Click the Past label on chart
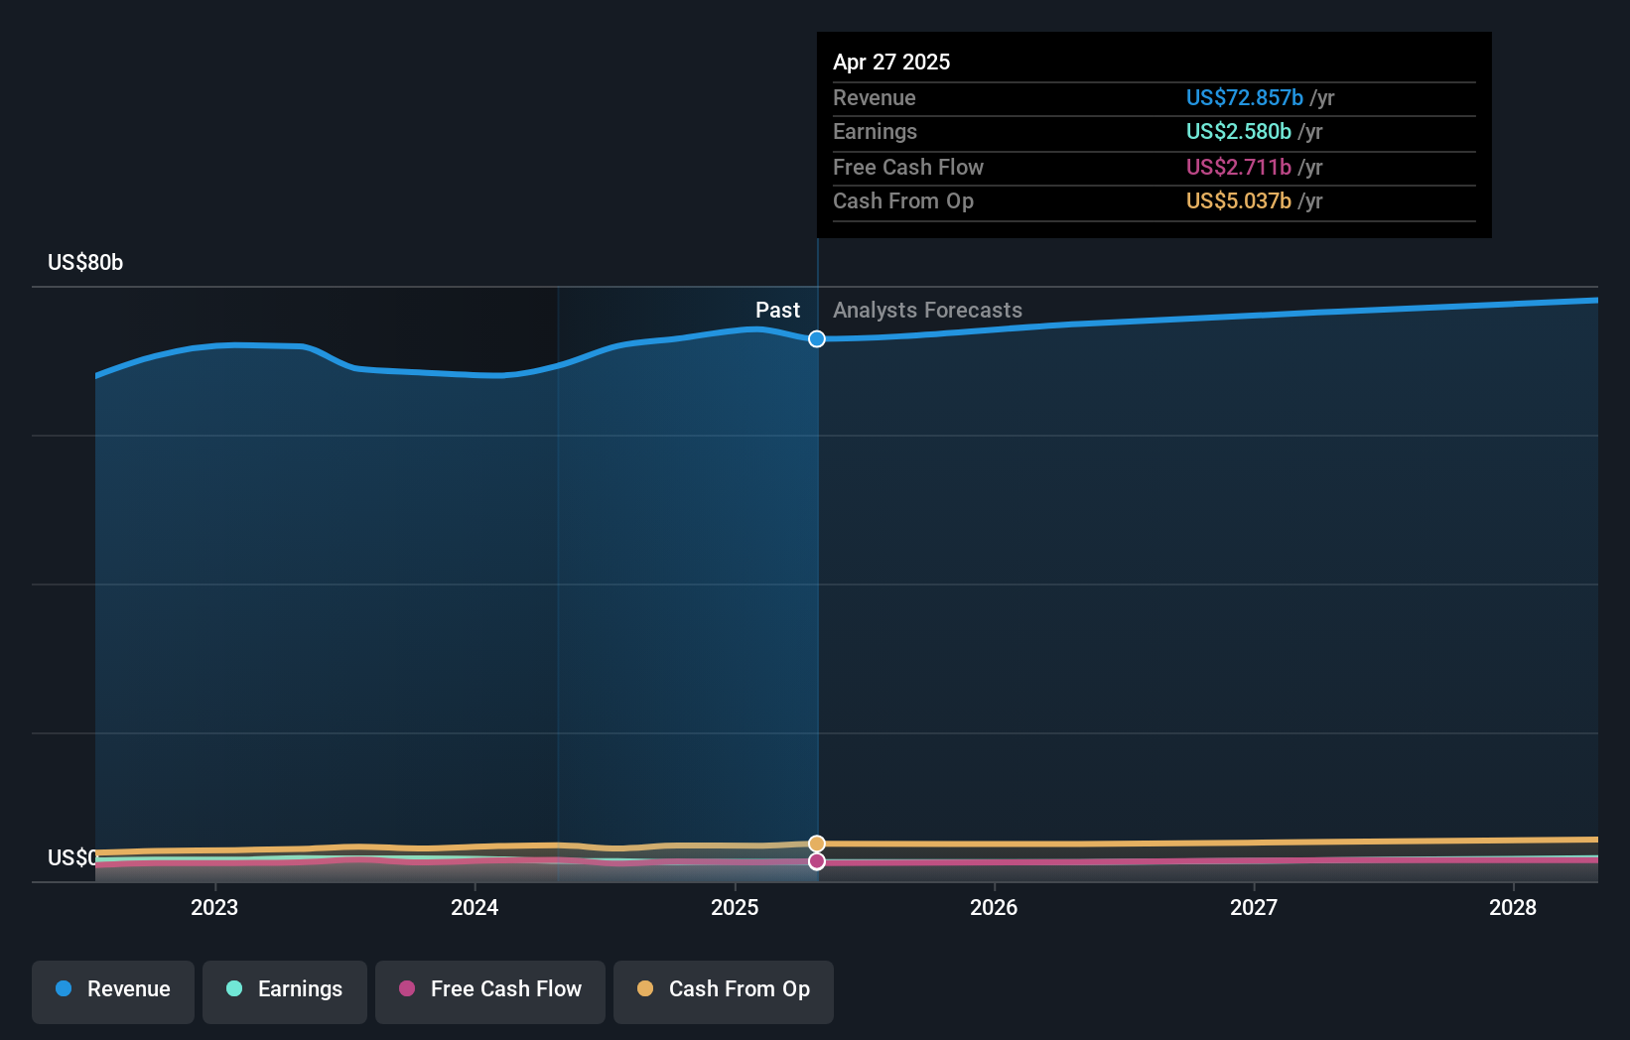The image size is (1630, 1040). (x=777, y=311)
